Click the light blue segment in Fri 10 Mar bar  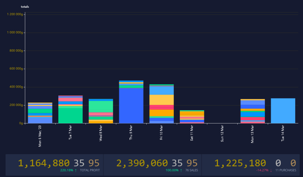[161, 90]
